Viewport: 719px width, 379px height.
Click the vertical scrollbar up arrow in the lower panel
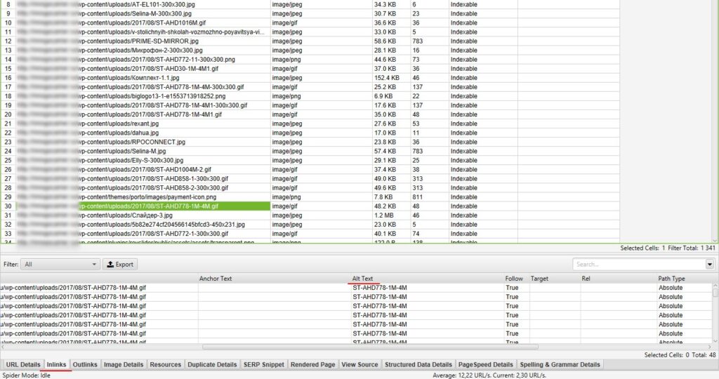(x=715, y=286)
